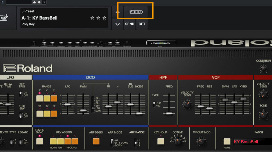The image size is (272, 152).
Task: Open the patch list import icon
Action: (4, 17)
